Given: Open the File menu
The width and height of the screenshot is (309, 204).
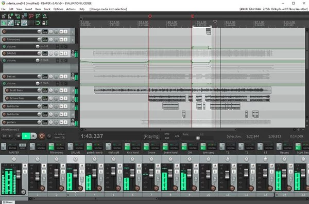Looking at the screenshot, I should point(4,9).
